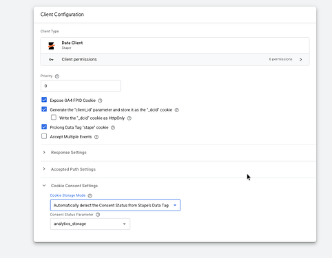
Task: Click help icon next to Priority
Action: [57, 76]
